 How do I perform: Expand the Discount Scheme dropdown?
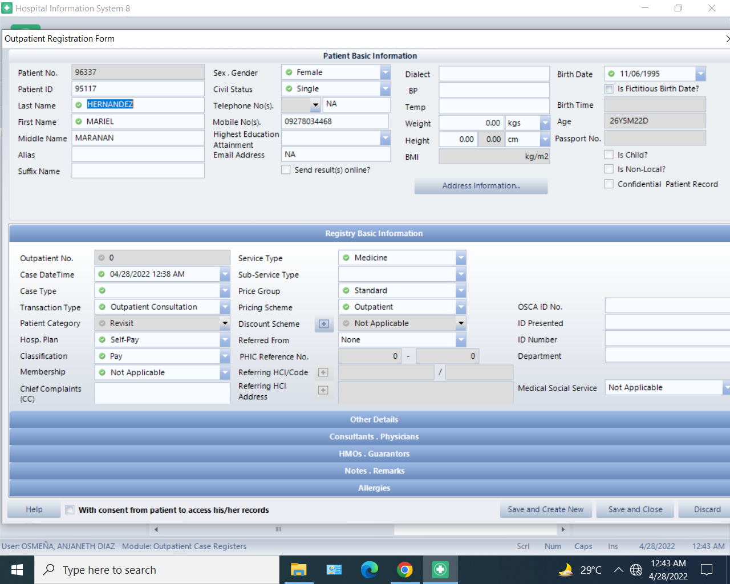click(x=461, y=323)
